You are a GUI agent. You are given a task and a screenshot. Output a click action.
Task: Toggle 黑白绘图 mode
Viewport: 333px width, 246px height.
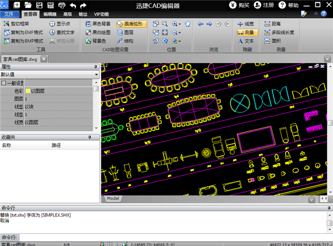(x=98, y=33)
